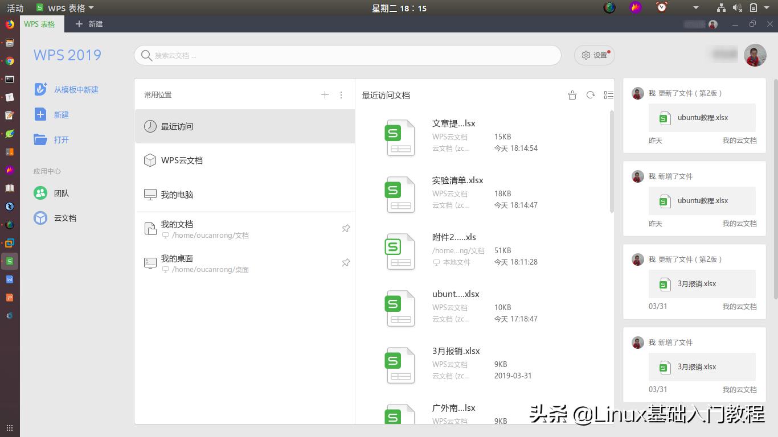Open ubuntu教程.xlsx from the activity feed

(x=702, y=118)
